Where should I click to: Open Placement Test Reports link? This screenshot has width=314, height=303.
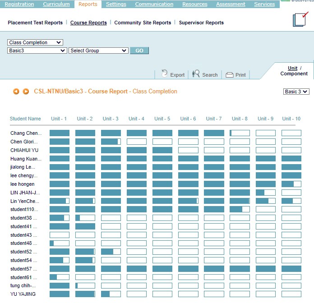pyautogui.click(x=35, y=23)
